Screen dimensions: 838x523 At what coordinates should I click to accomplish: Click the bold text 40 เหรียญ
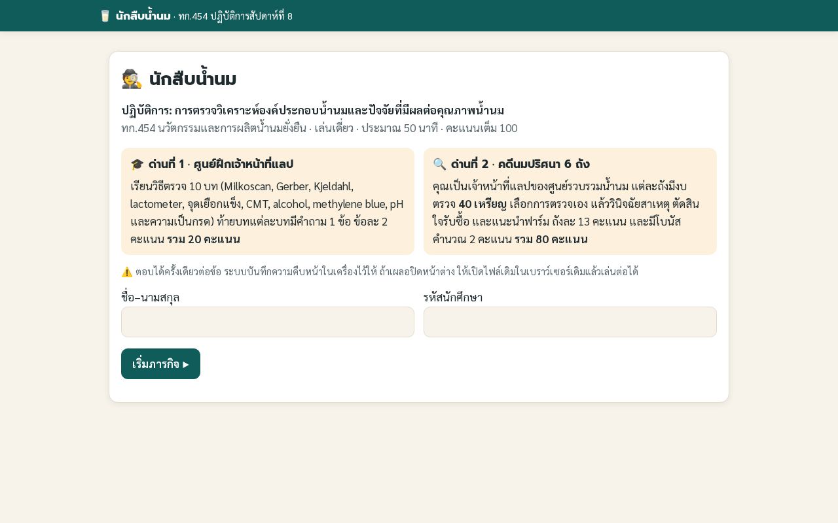click(x=483, y=204)
